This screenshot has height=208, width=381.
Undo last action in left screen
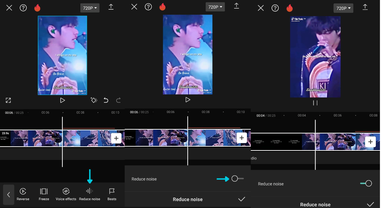pos(106,100)
